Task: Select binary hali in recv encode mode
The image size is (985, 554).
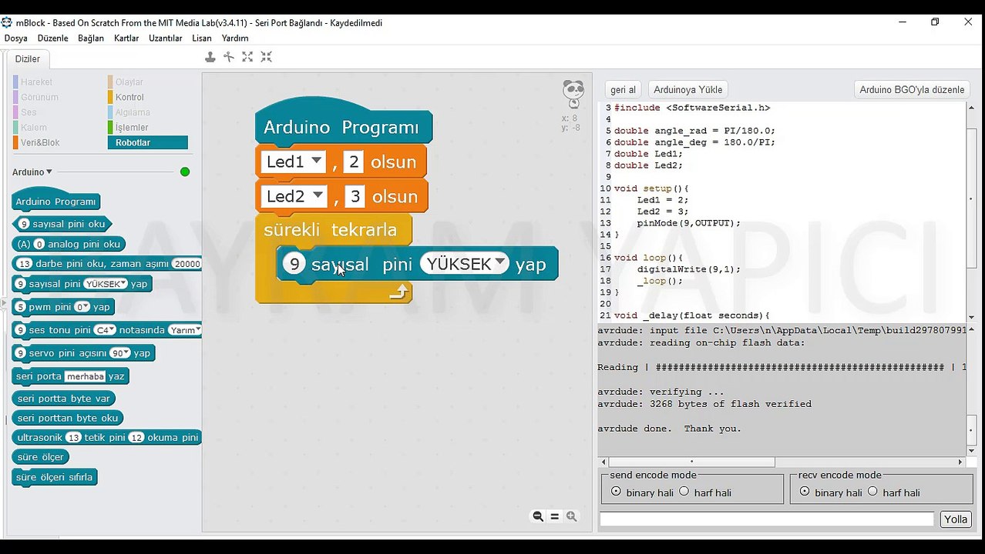Action: [x=805, y=492]
